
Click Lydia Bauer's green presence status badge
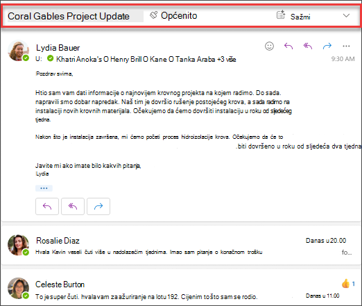coord(26,58)
